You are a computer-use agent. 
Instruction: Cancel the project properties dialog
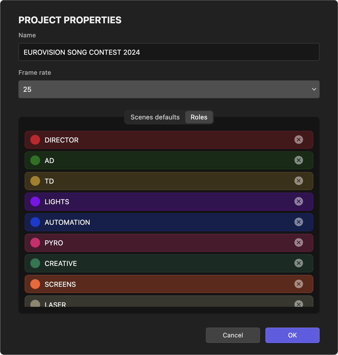[233, 335]
